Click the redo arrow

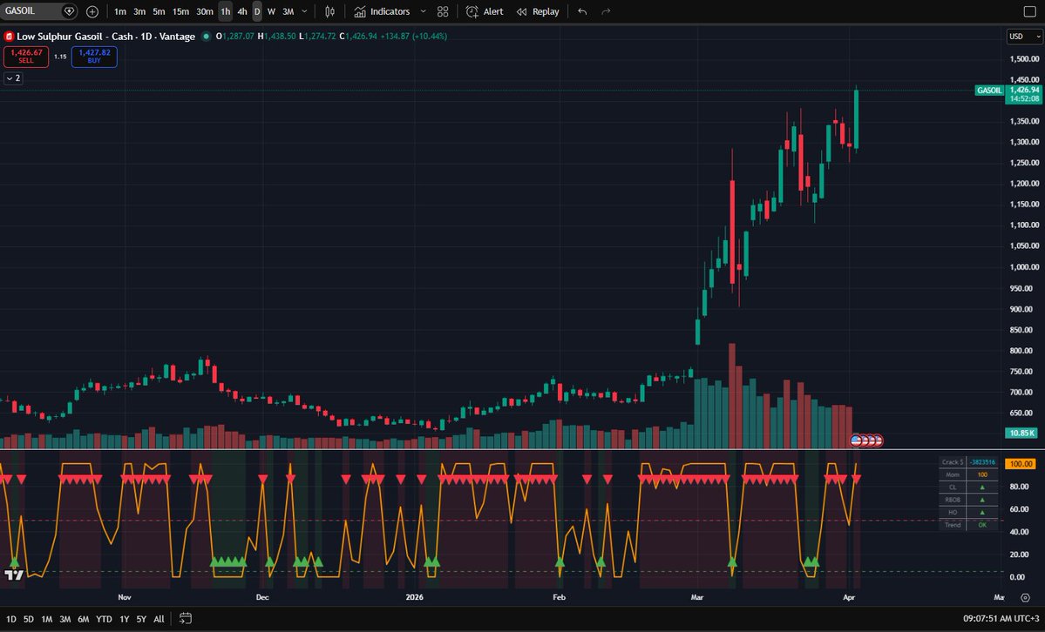click(x=606, y=11)
